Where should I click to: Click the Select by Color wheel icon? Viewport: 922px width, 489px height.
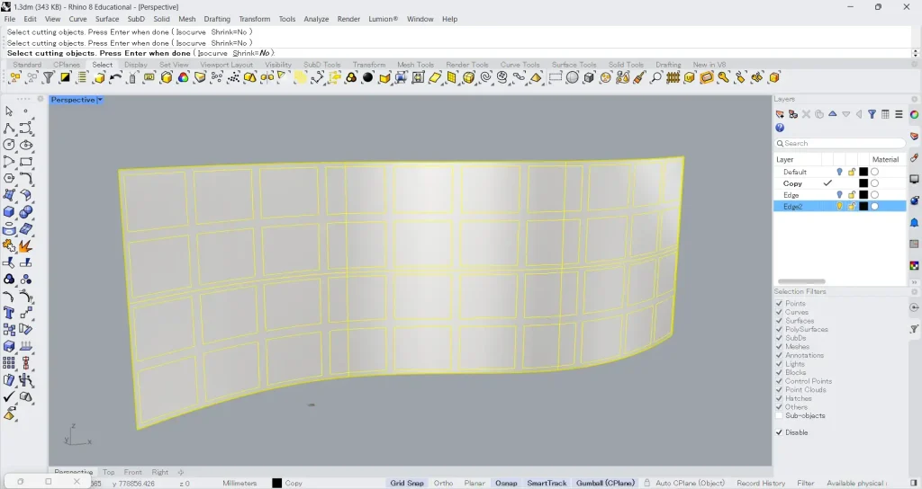coord(184,77)
